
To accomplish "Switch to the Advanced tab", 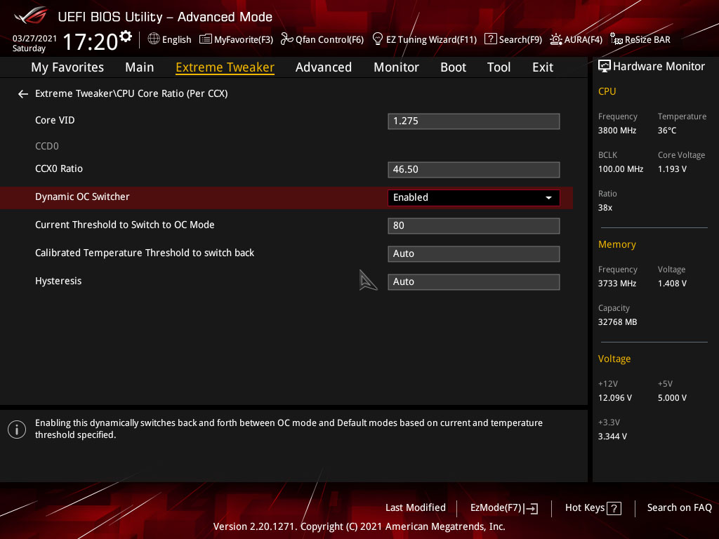I will (x=323, y=67).
